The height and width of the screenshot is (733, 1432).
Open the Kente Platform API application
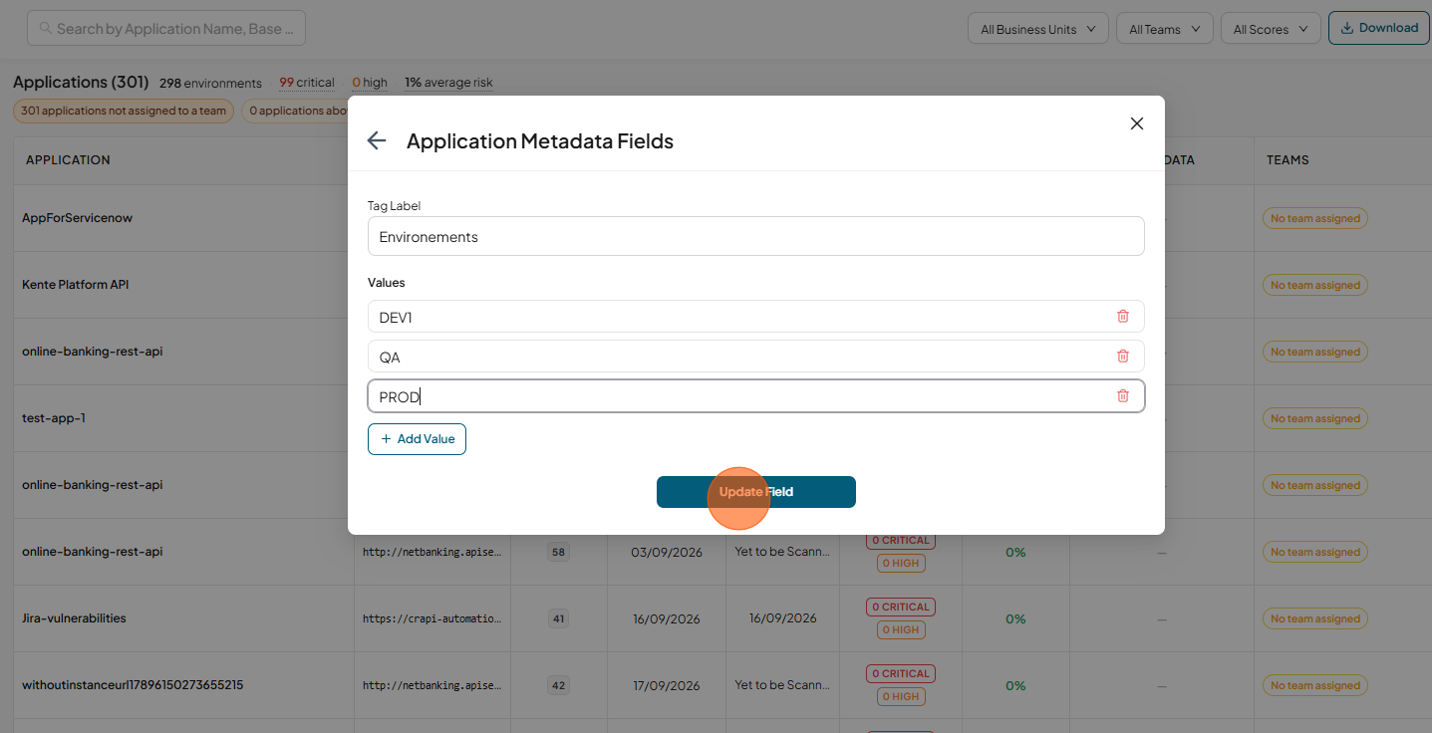point(76,284)
